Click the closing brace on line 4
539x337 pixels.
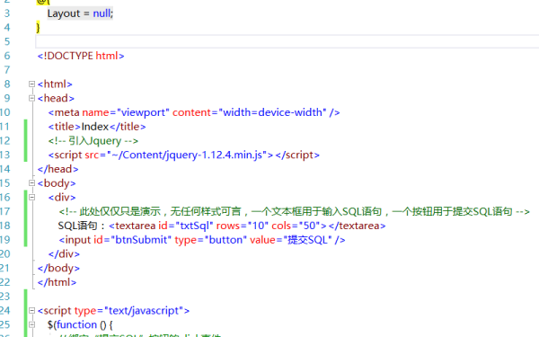(x=38, y=28)
